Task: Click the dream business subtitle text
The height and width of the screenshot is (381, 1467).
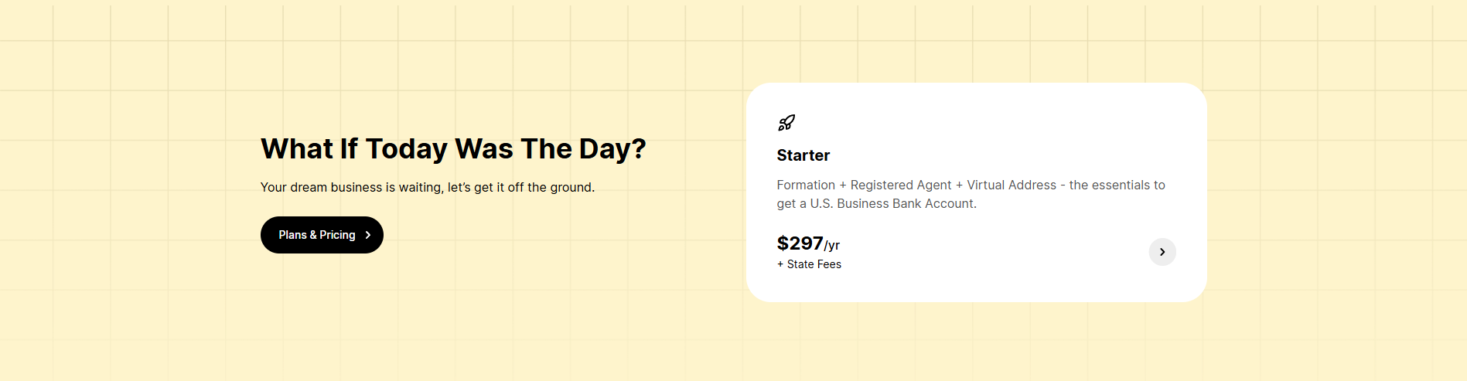Action: [427, 187]
